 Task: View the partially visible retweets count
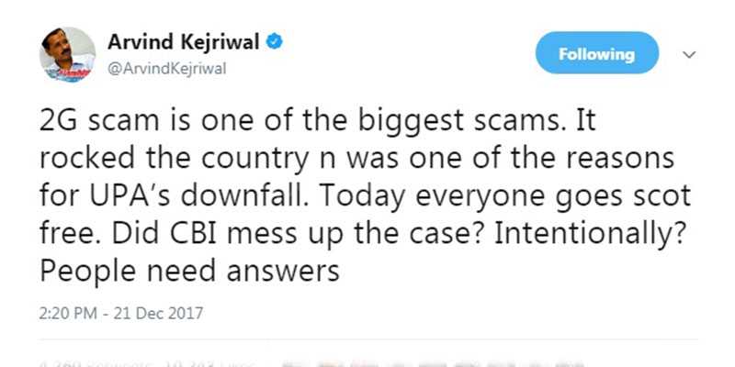click(x=96, y=364)
